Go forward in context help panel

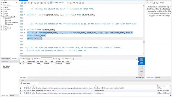150,3
